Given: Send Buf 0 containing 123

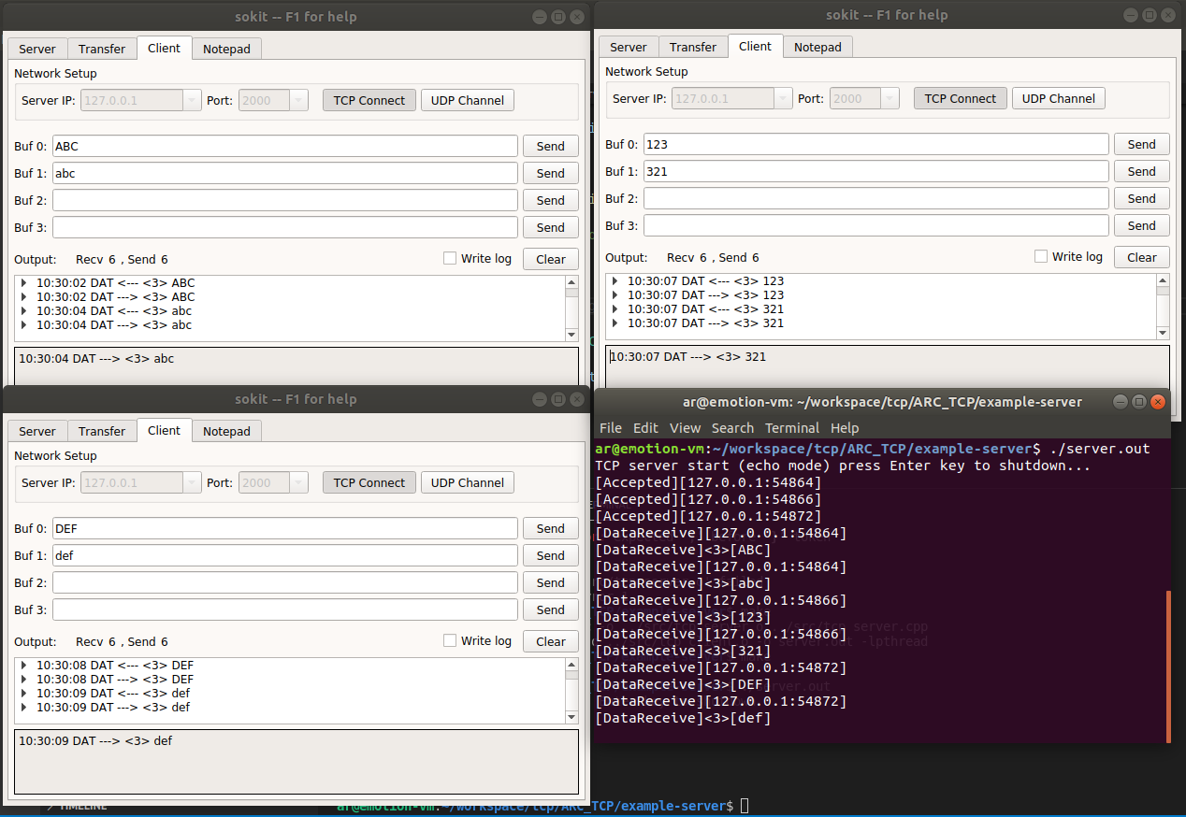Looking at the screenshot, I should 1141,144.
